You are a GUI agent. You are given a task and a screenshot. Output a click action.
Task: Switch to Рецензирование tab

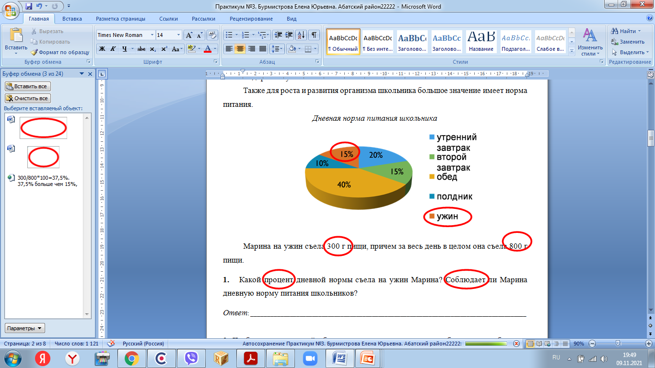251,19
